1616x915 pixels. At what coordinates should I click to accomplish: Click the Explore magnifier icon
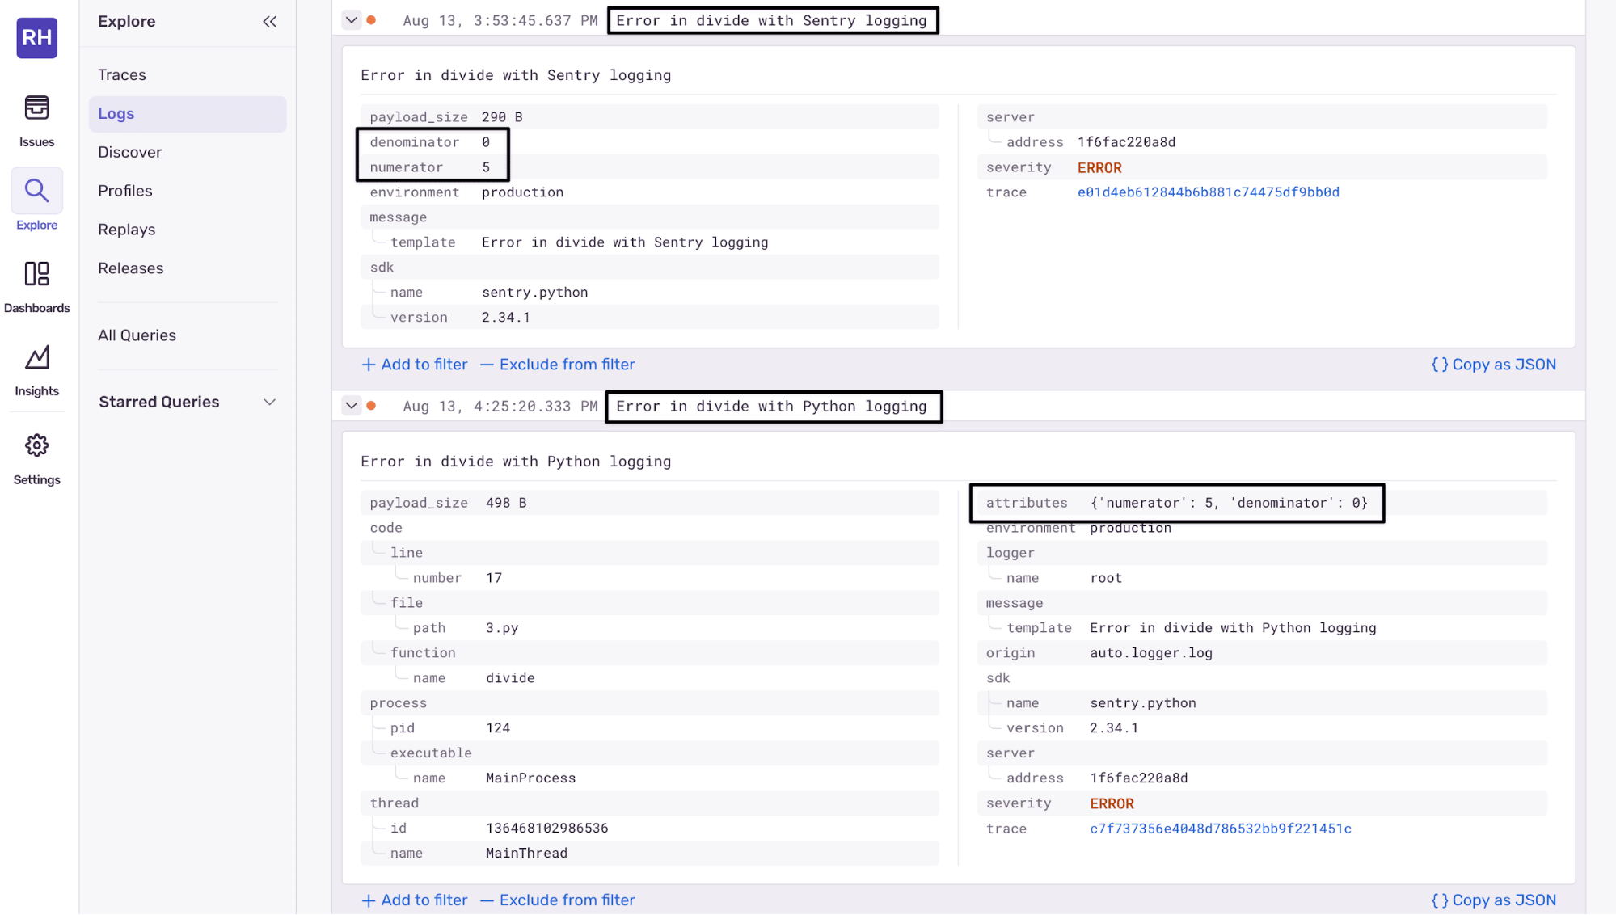(x=36, y=192)
